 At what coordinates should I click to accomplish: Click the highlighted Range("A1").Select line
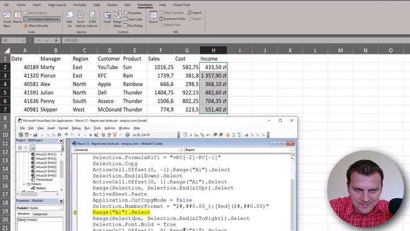coord(121,212)
